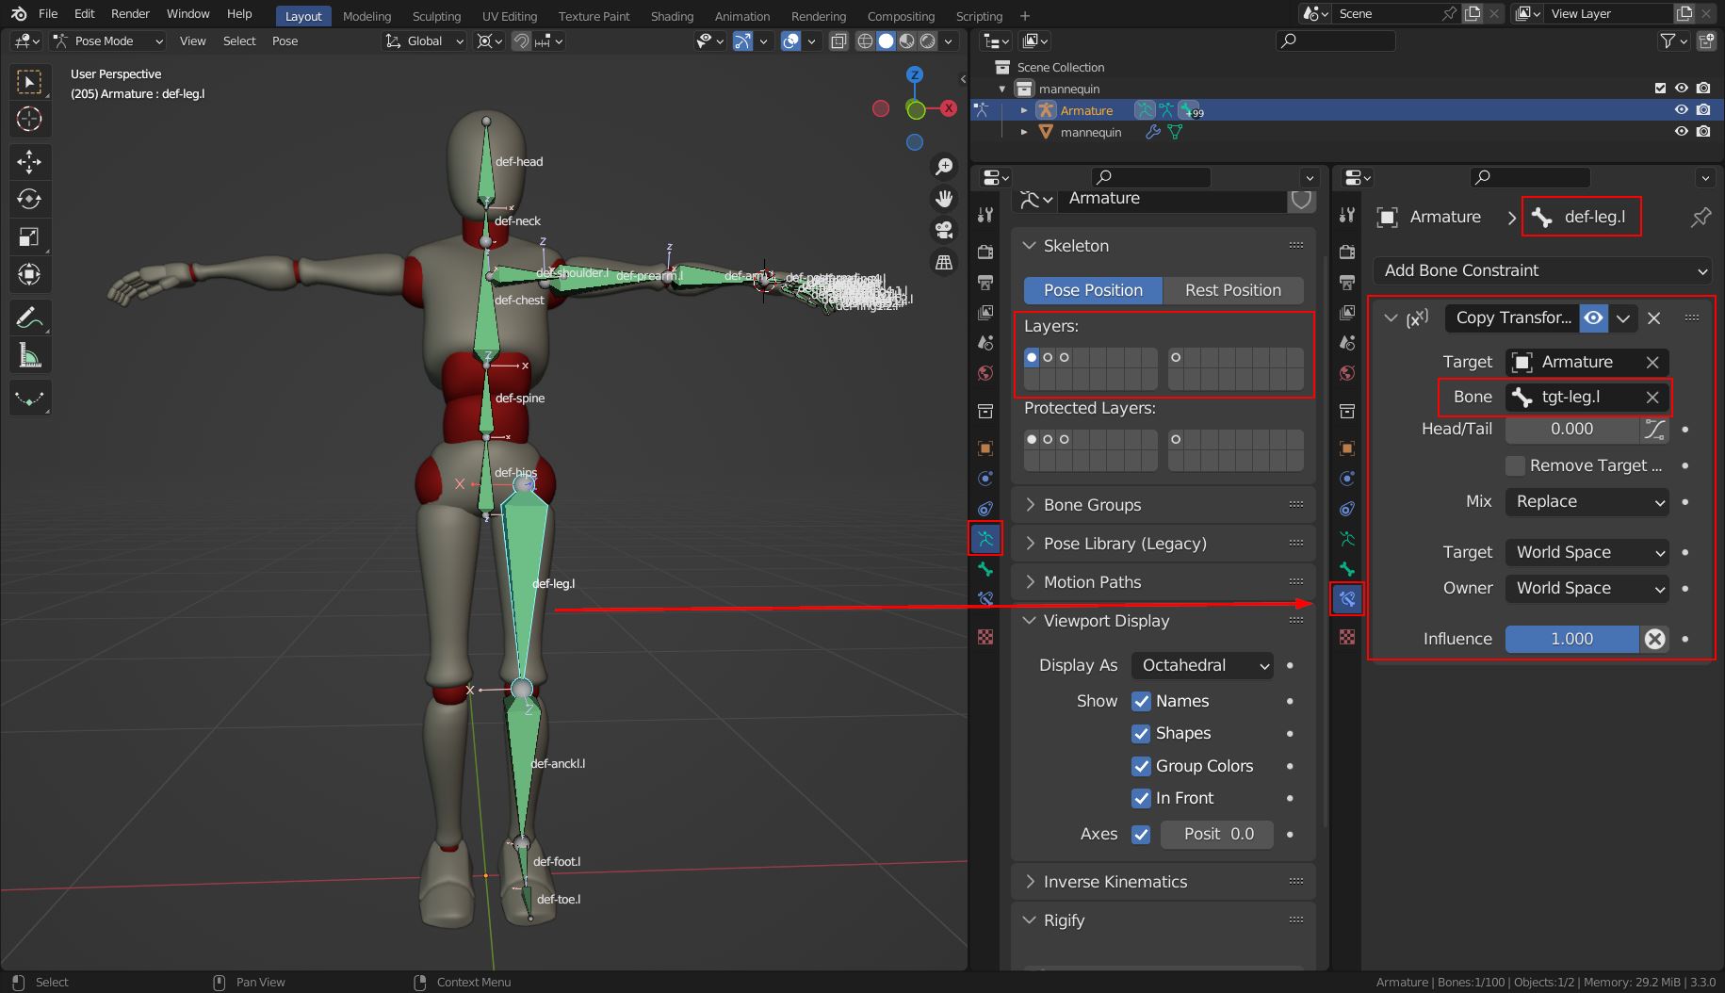Expand Bone Groups panel
This screenshot has width=1725, height=993.
pos(1164,505)
